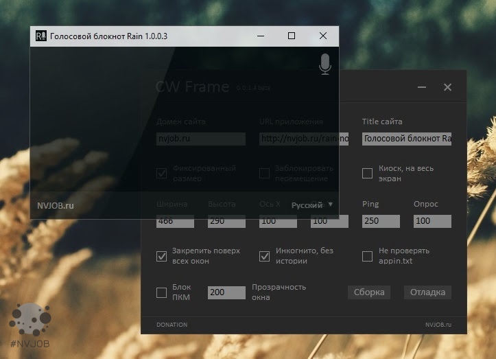
Task: Click the Title сайта input field
Action: tap(407, 139)
